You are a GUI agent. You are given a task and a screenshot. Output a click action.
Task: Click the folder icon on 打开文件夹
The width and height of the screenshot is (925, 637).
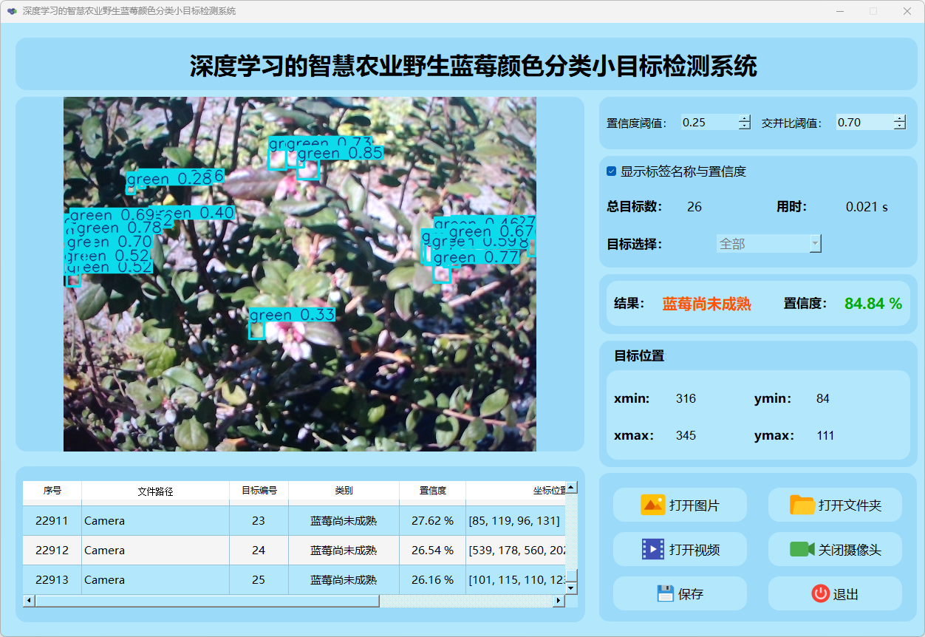coord(802,505)
